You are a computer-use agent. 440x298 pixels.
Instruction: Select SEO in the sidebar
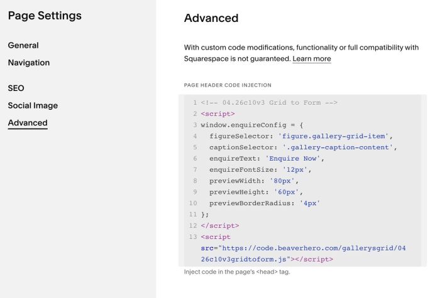(16, 88)
